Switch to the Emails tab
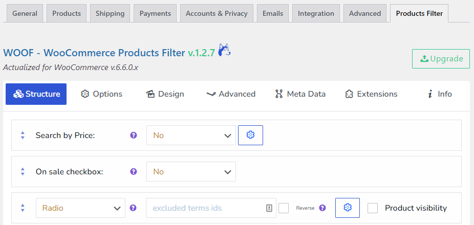Screen dimensions: 474x225 [x=273, y=13]
